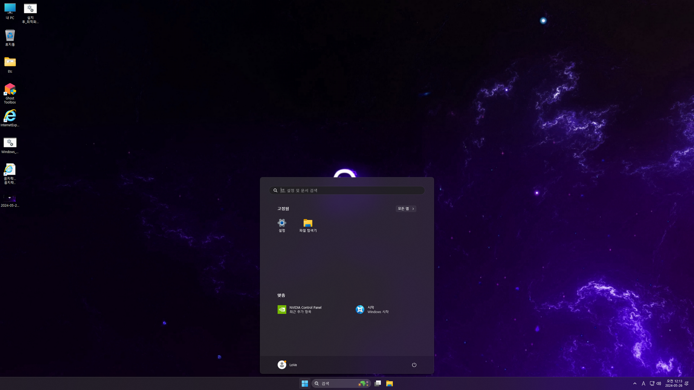
Task: Open the volume speaker tray icon
Action: click(x=659, y=383)
